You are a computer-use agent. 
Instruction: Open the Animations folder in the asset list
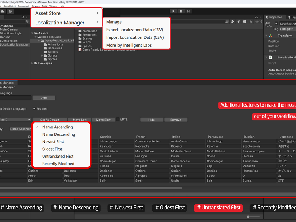tap(88, 31)
